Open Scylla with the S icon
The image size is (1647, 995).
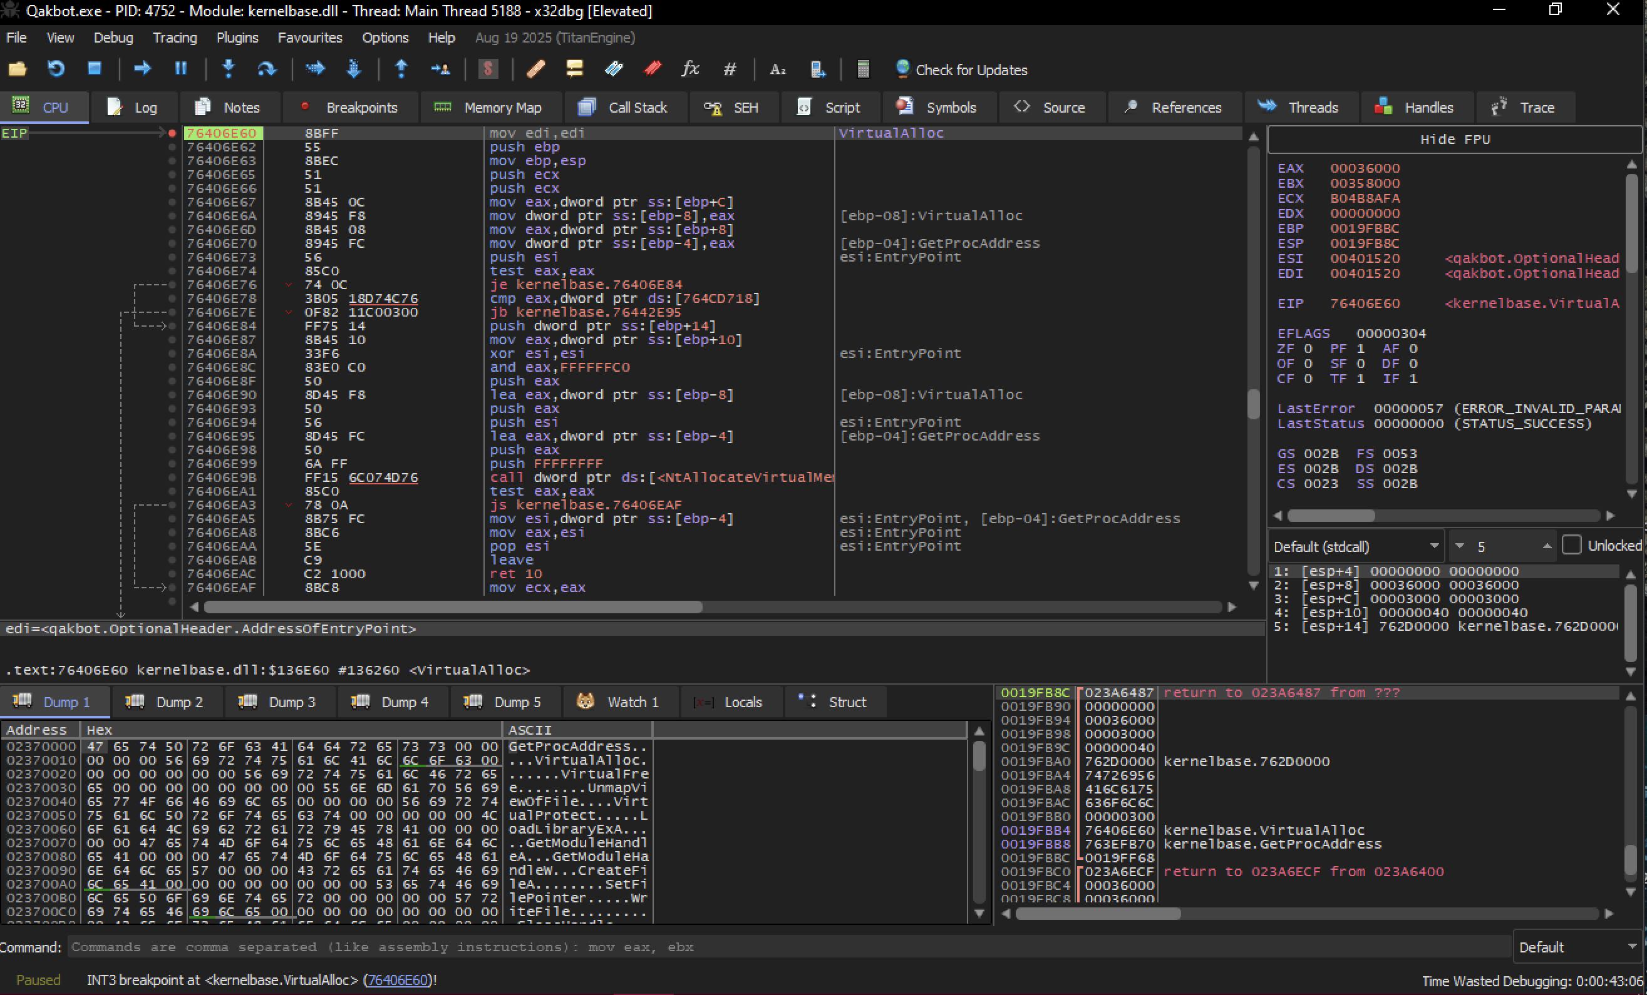click(488, 69)
